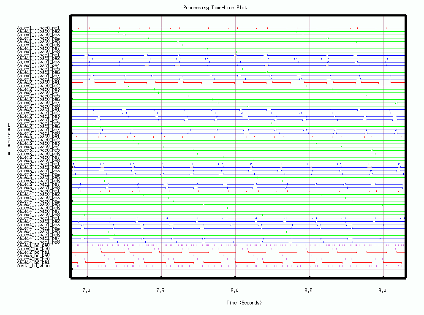
Task: Click the 9.0 time tick label
Action: [383, 291]
